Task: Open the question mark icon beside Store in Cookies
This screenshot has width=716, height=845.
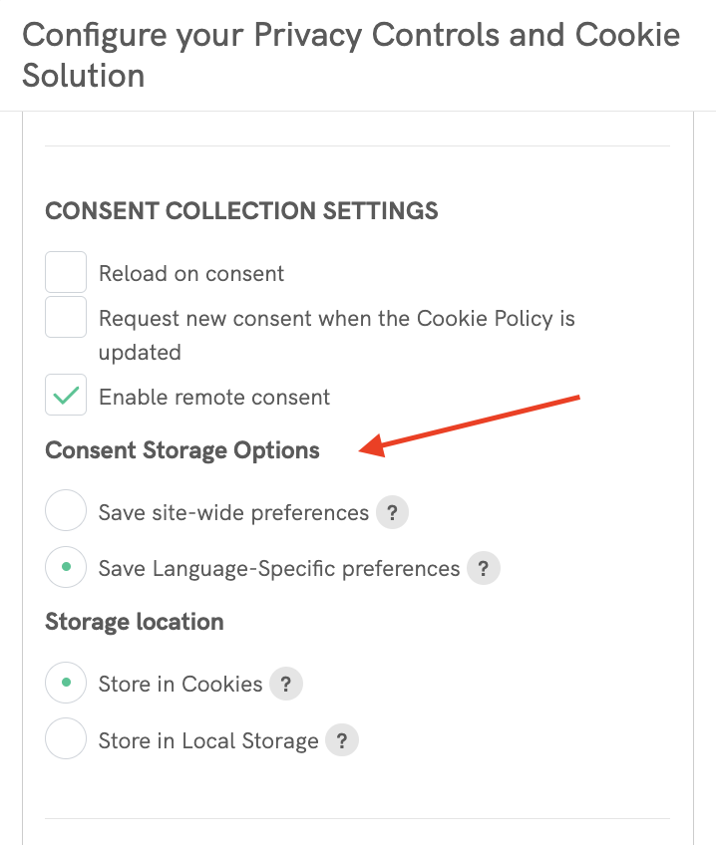Action: [286, 684]
